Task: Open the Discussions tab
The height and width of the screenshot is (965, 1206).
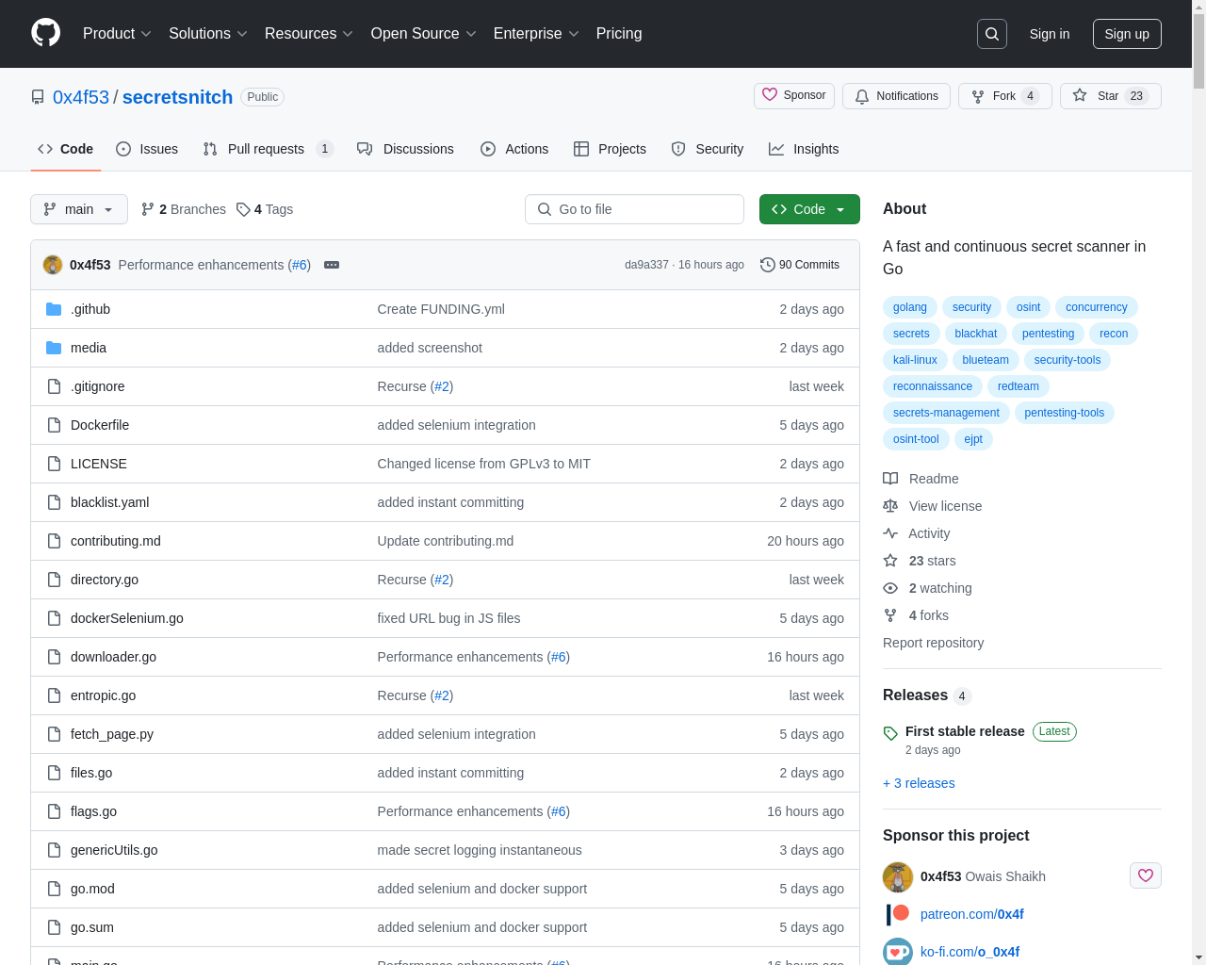Action: point(405,149)
